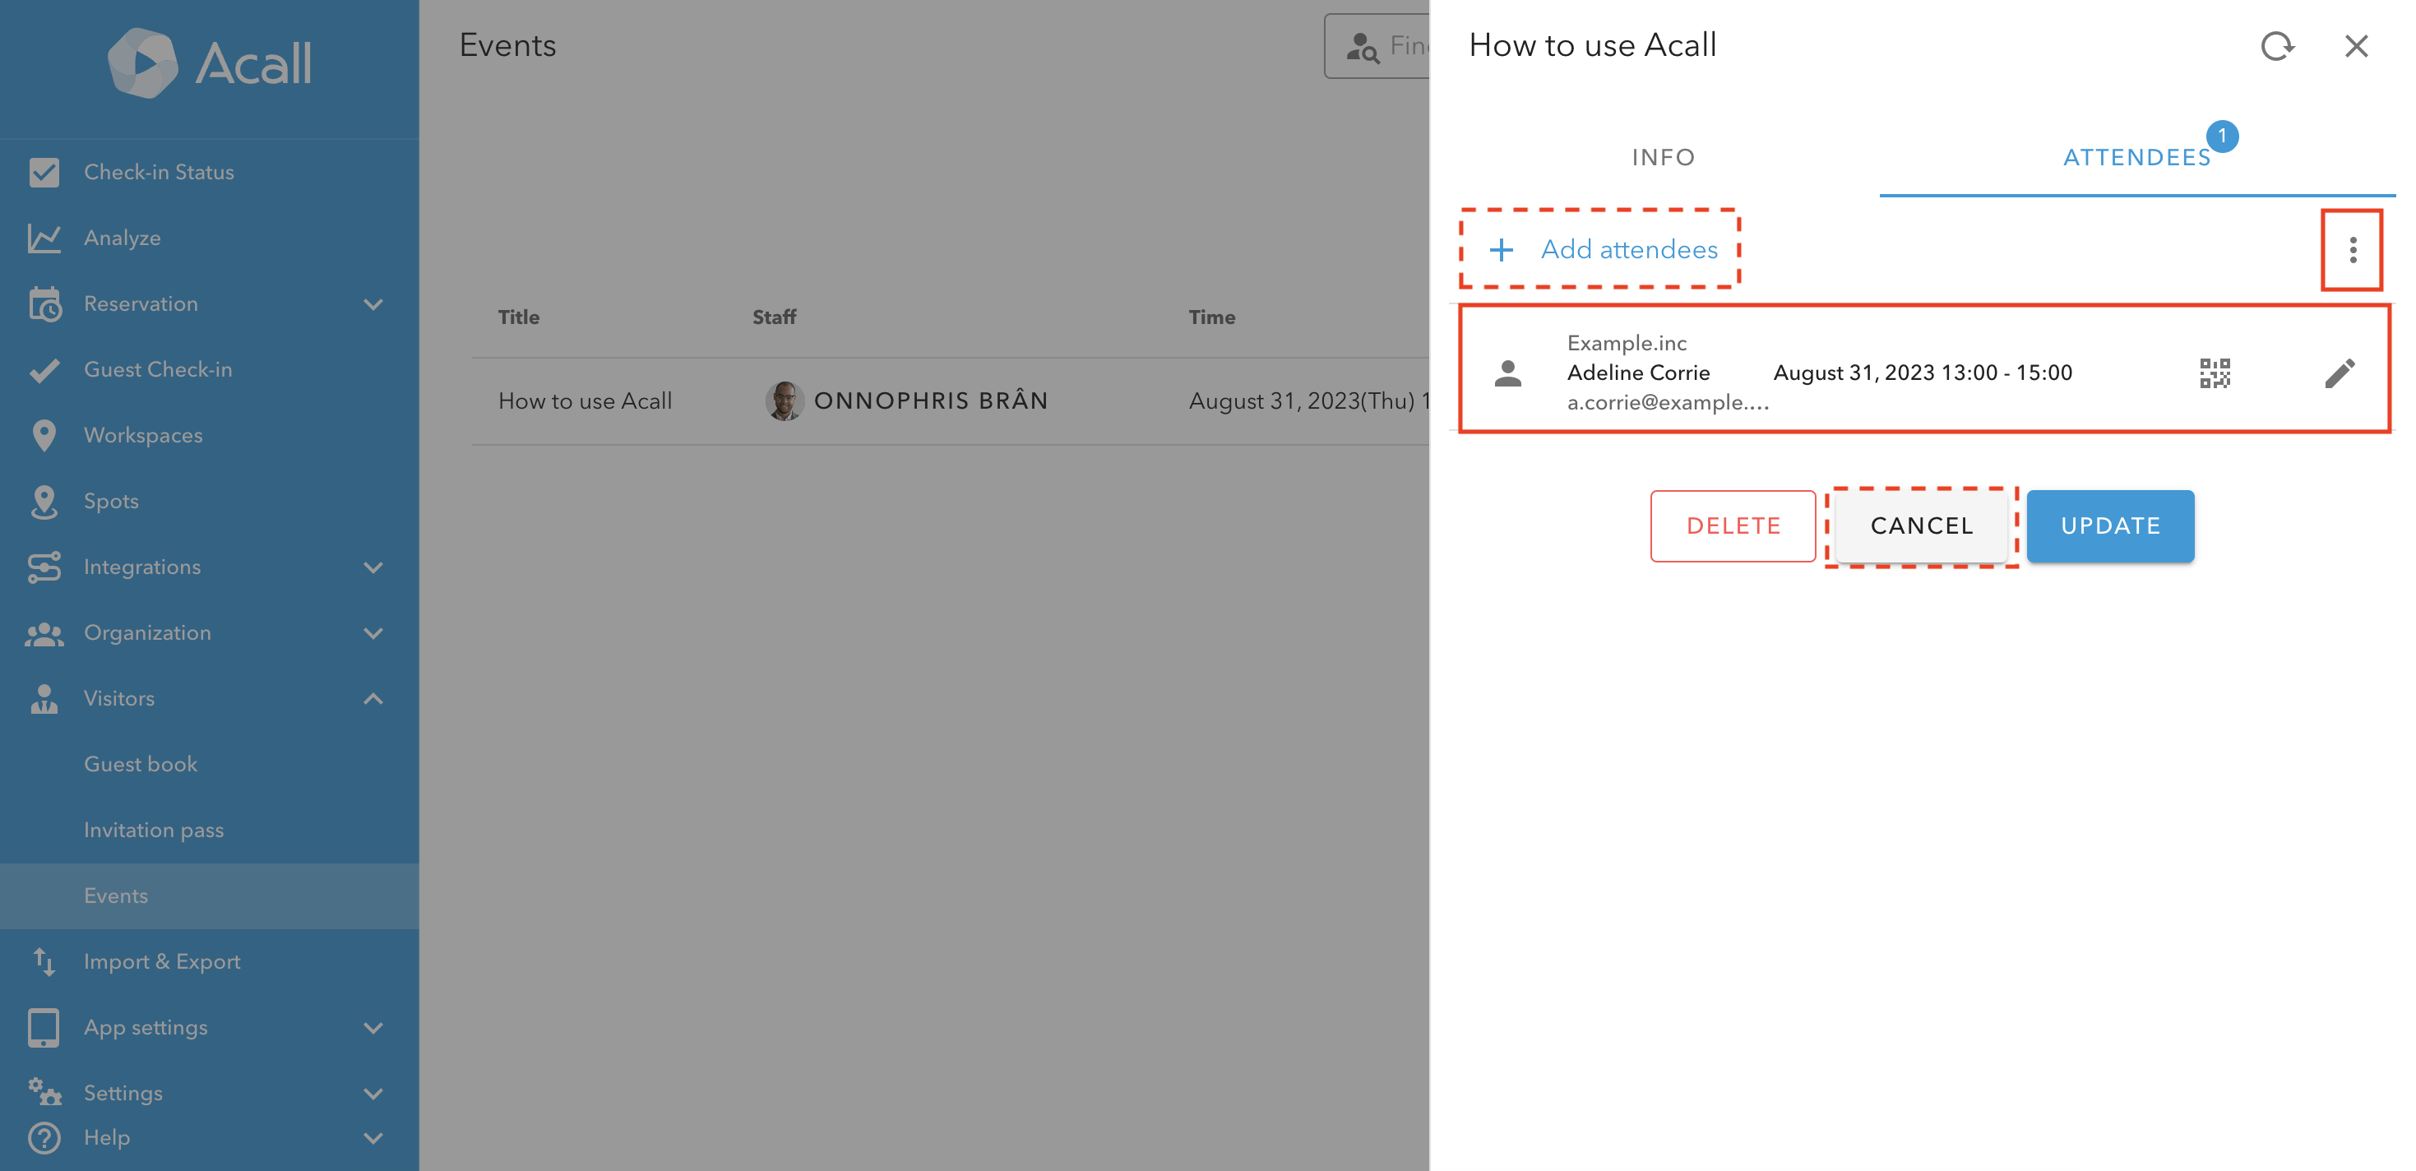Open Guest Check-in page

158,369
